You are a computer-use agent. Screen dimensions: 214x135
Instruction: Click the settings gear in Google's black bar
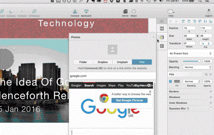(149, 85)
